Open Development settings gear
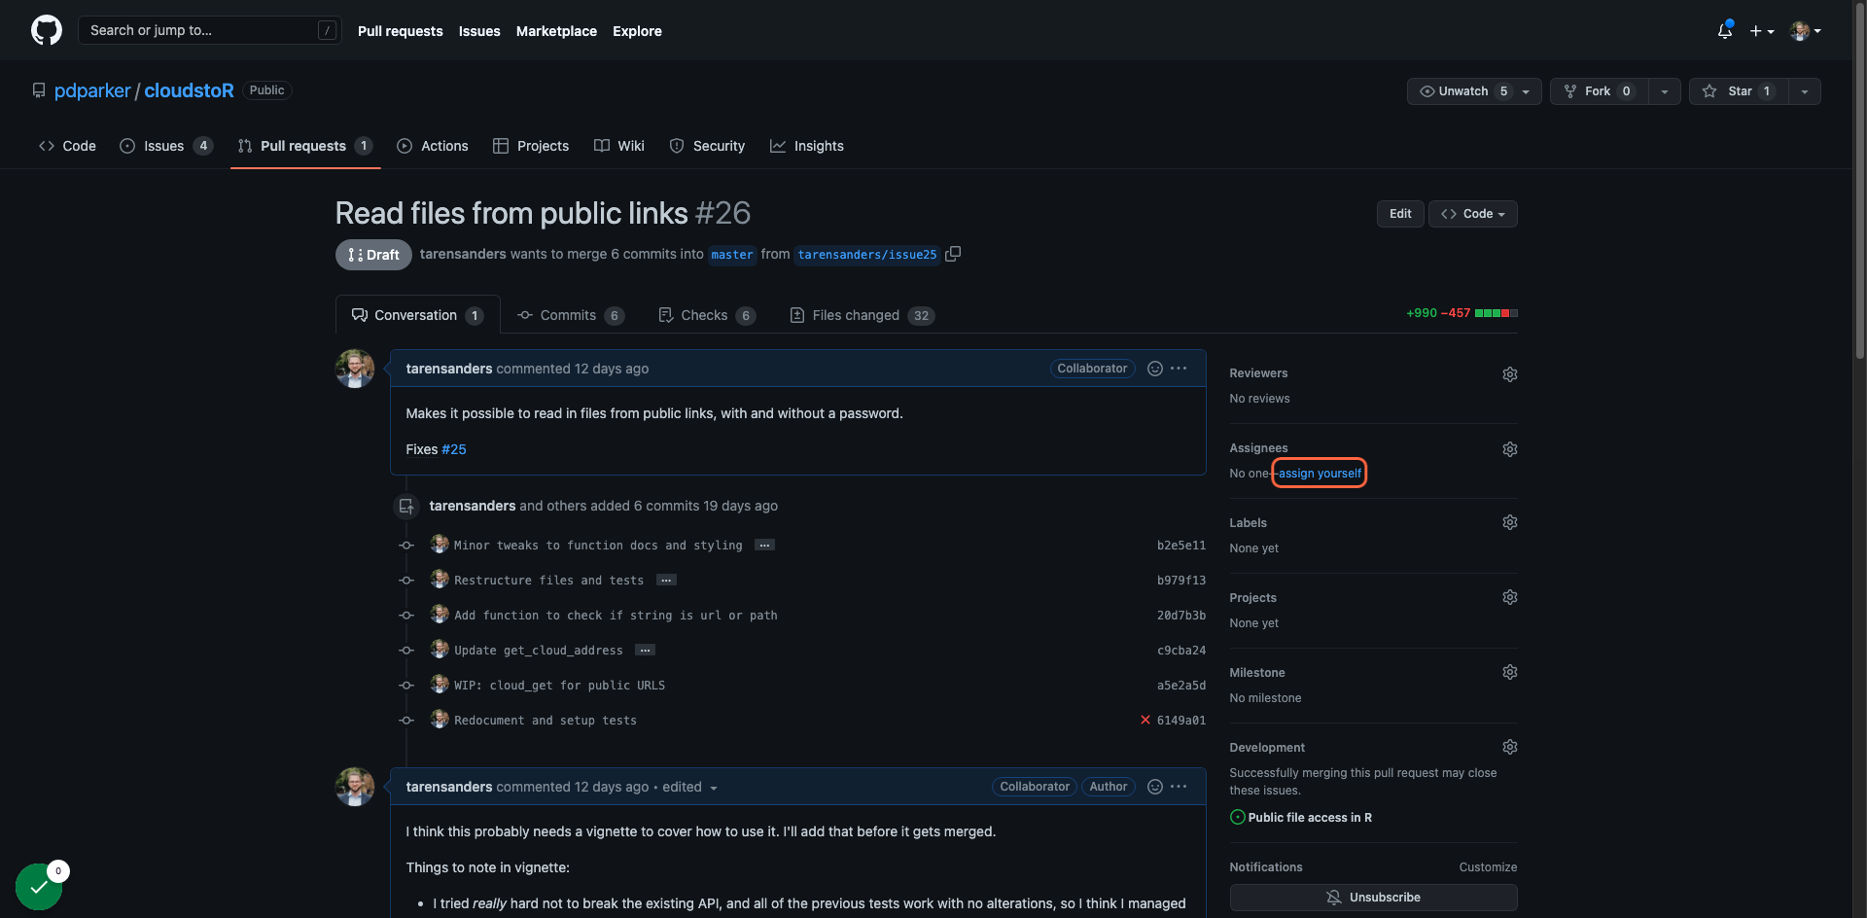This screenshot has height=918, width=1867. (1509, 747)
